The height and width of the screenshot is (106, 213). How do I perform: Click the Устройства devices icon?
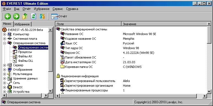[x=10, y=92]
